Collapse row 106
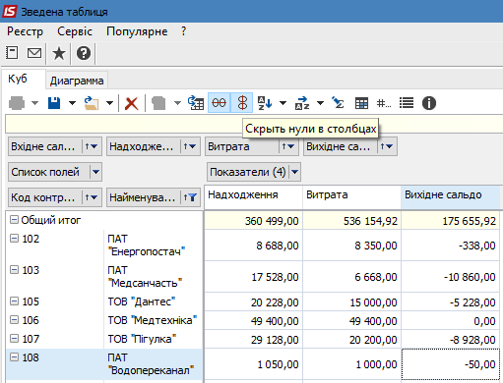Viewport: 503px width, 383px height. 14,320
